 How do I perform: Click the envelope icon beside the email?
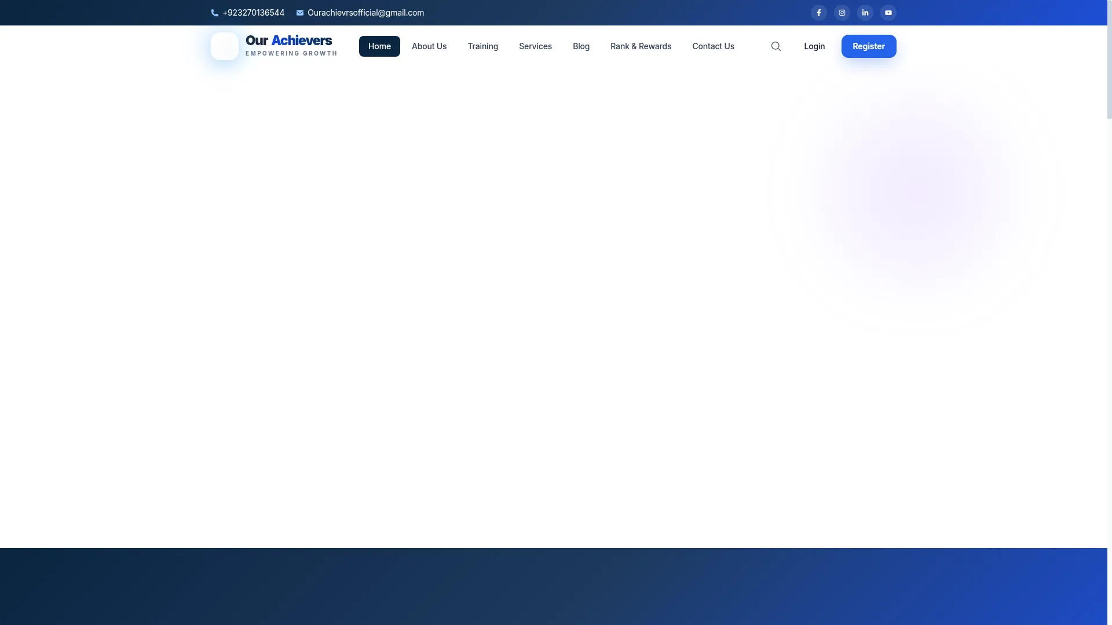(x=300, y=13)
